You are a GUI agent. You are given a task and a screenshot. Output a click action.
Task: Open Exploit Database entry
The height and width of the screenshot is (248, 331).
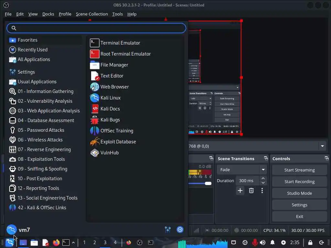coord(113,141)
